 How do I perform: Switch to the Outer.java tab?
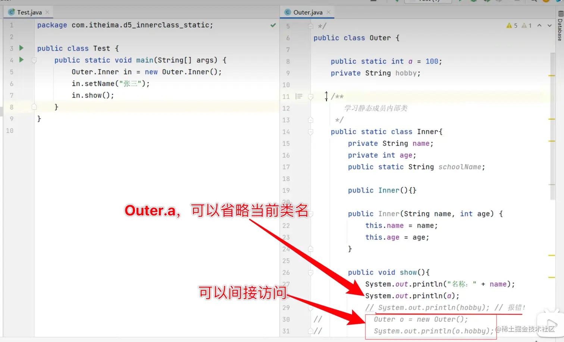[x=308, y=12]
